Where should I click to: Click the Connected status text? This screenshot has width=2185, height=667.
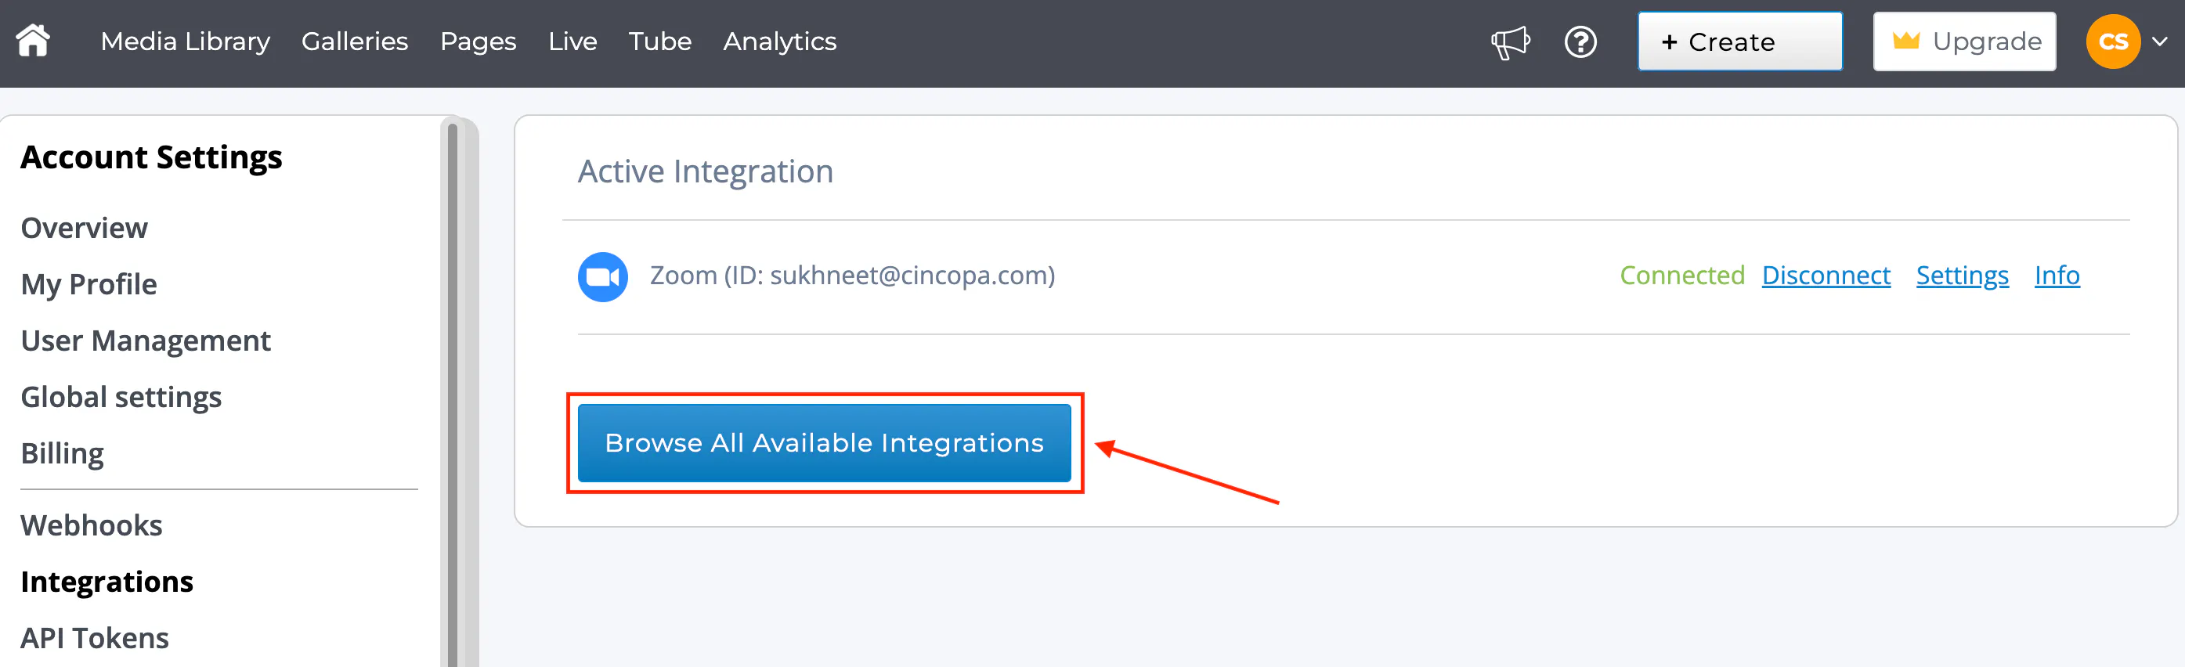point(1681,276)
